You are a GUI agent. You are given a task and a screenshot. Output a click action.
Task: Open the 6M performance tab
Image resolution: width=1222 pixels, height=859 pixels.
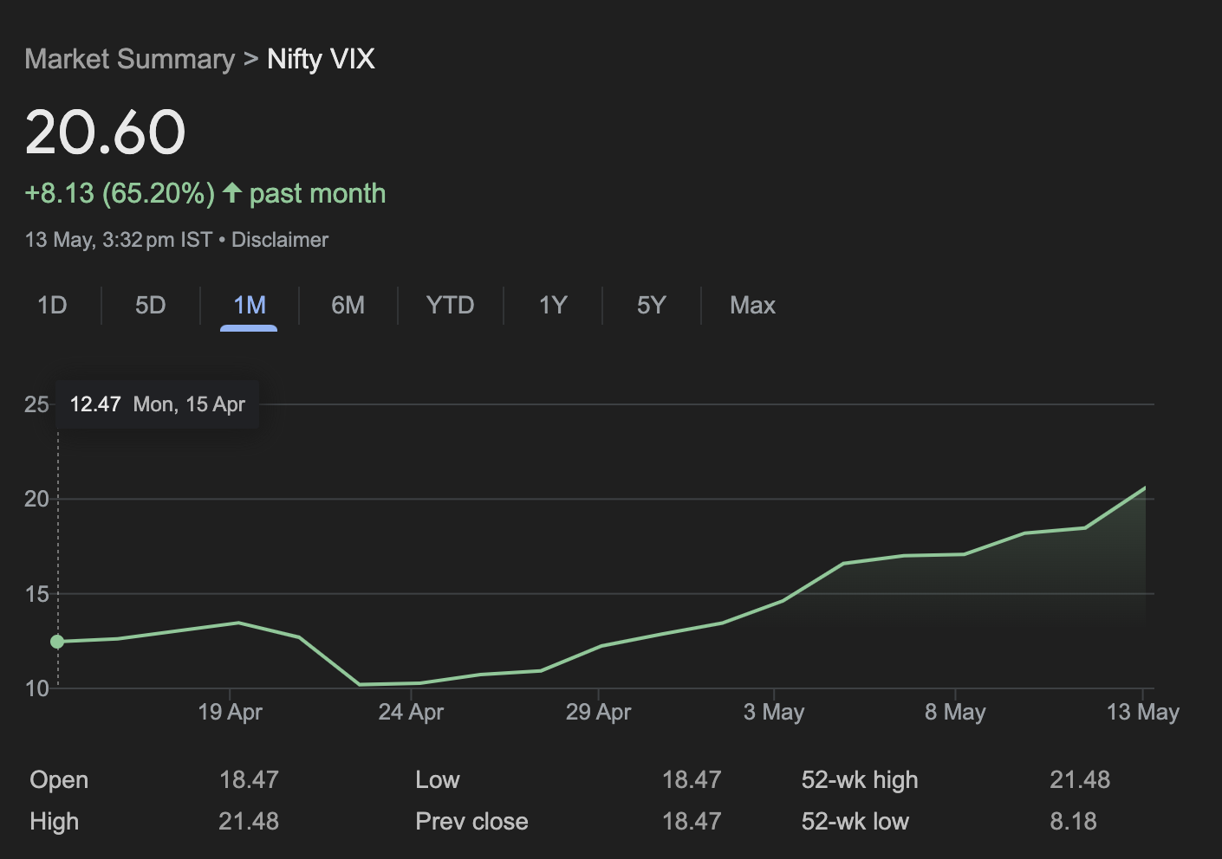click(348, 305)
